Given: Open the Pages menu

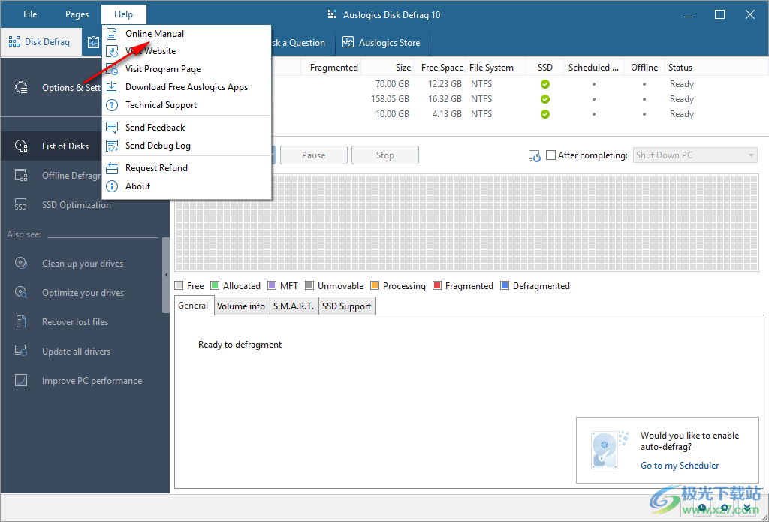Looking at the screenshot, I should pos(77,14).
